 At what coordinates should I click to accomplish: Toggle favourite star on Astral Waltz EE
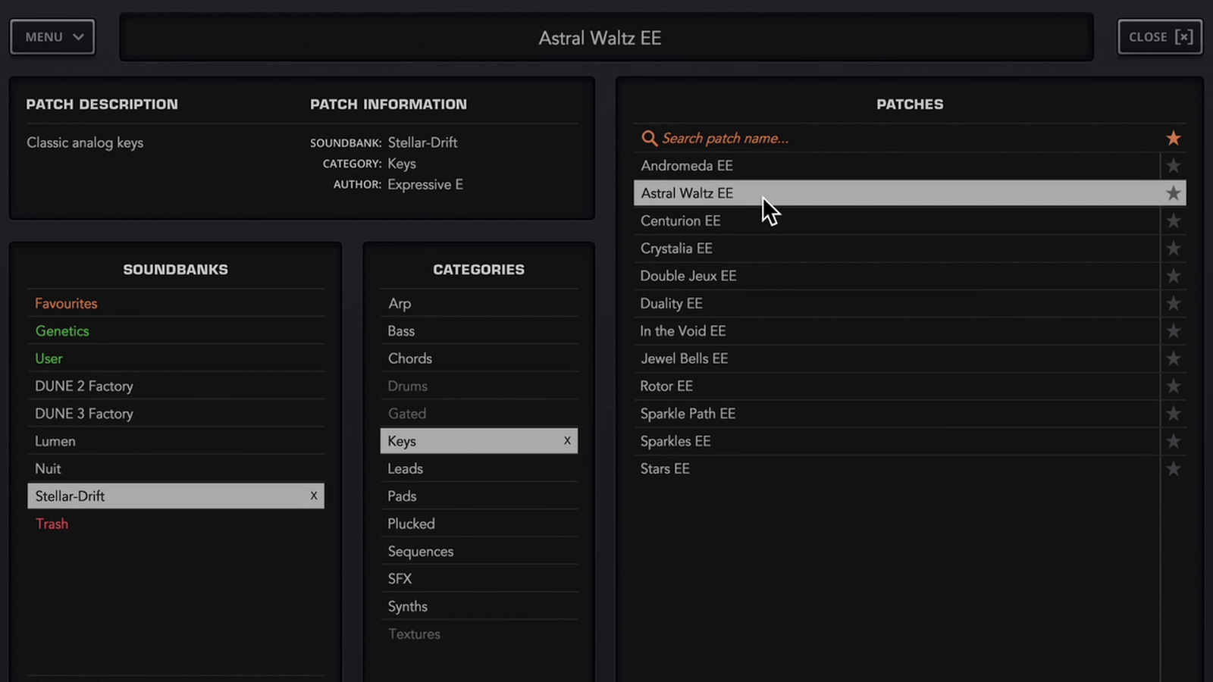(x=1173, y=193)
